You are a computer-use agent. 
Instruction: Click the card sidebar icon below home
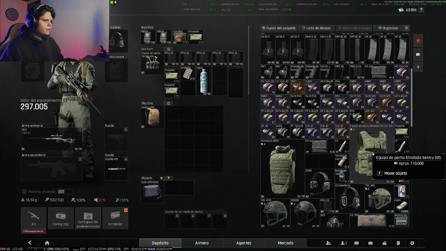click(418, 54)
